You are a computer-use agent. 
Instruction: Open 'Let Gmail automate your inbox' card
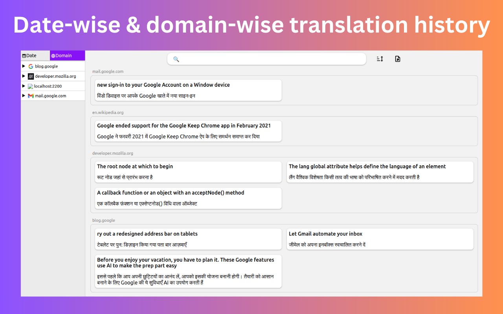[x=380, y=239]
